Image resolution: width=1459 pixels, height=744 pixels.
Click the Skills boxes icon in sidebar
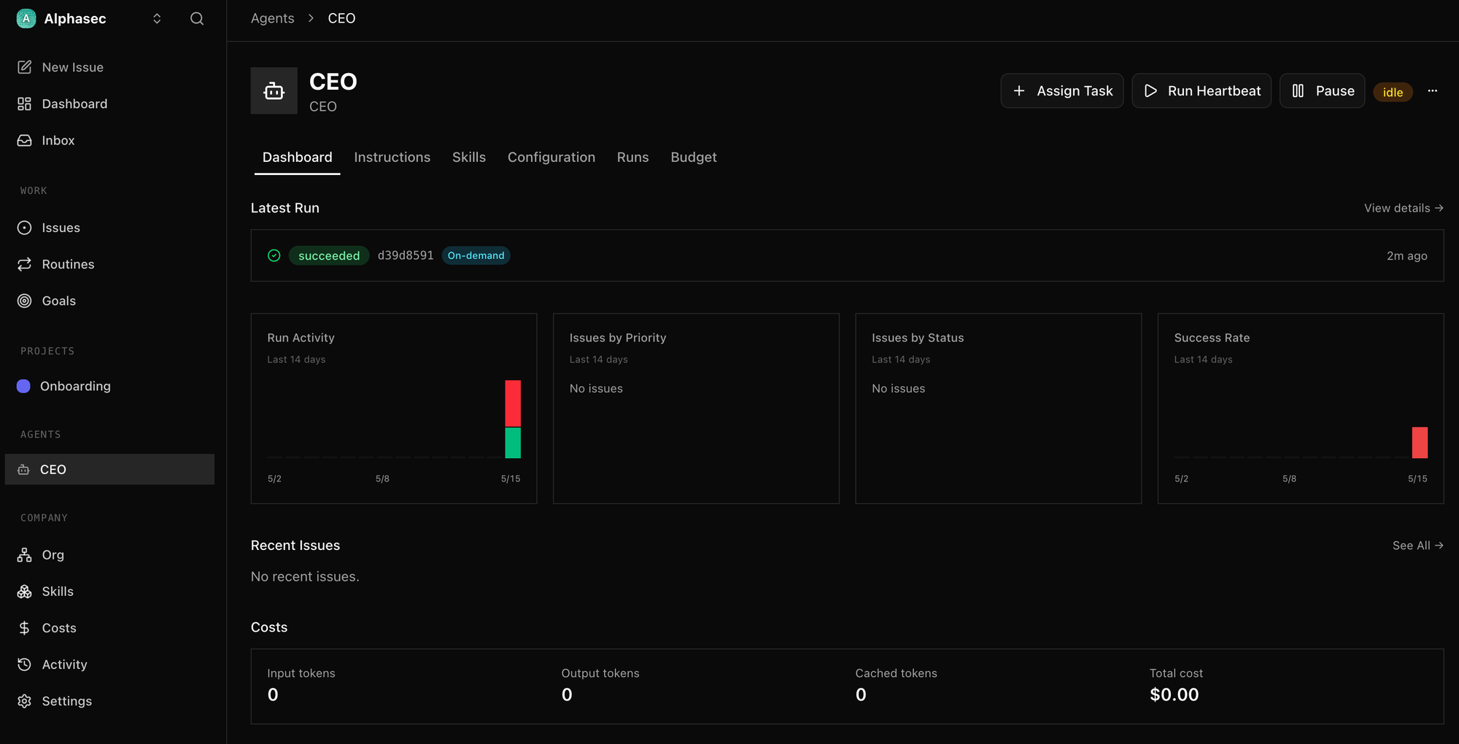tap(24, 592)
